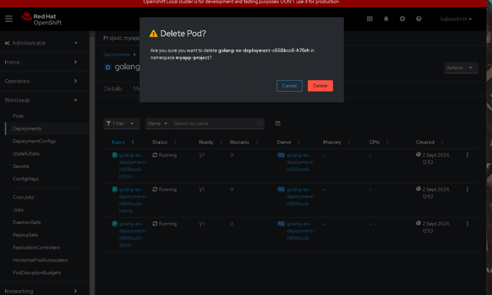
Task: Click the plus import icon
Action: click(x=402, y=19)
